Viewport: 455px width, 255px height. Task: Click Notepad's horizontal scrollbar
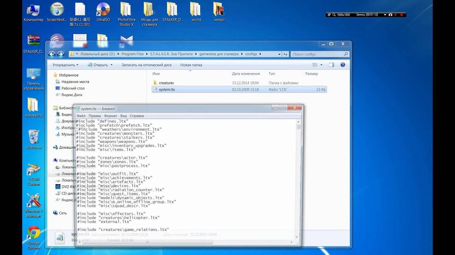coord(147,242)
